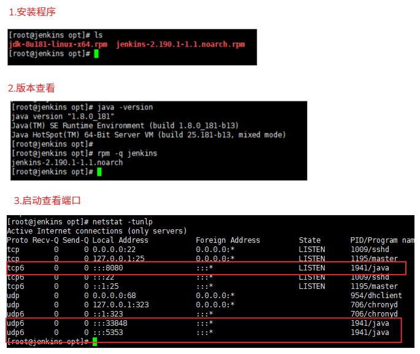Image resolution: width=420 pixels, height=354 pixels.
Task: Click the 'State' column header
Action: pyautogui.click(x=309, y=240)
